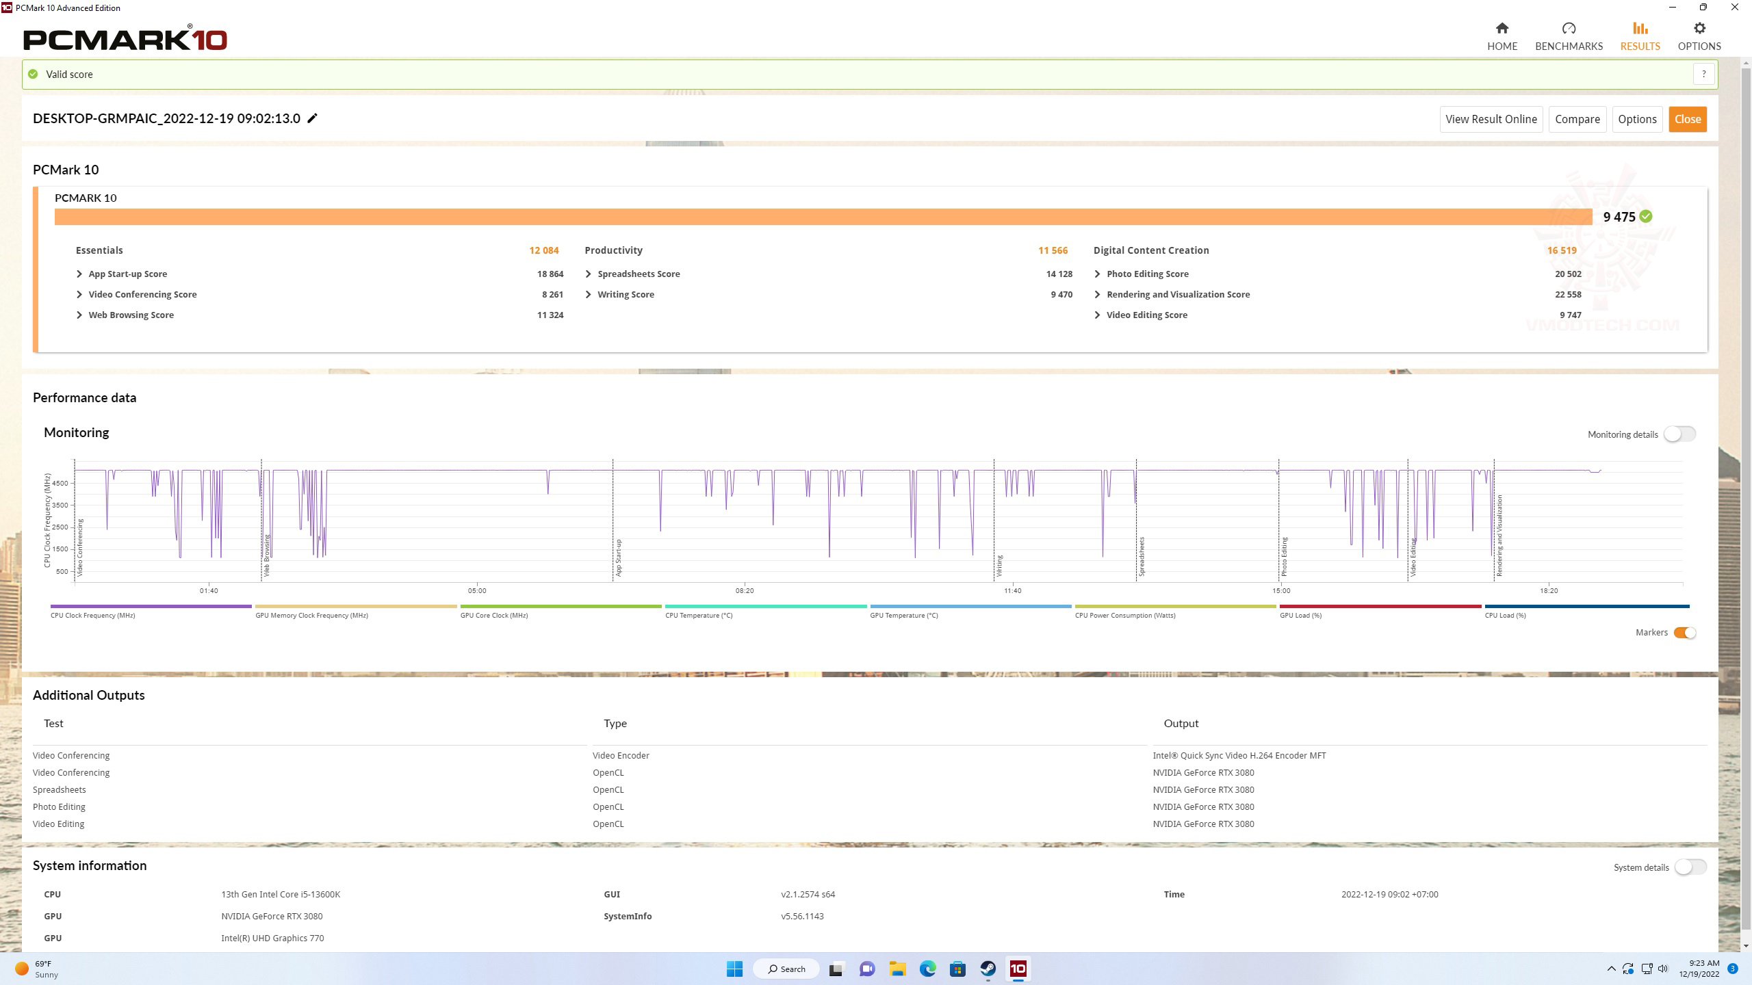Click the Windows taskbar Search box

786,969
